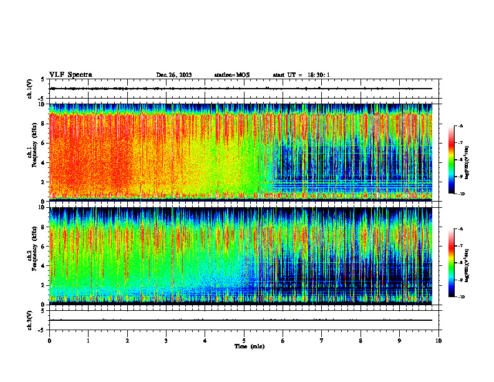Image resolution: width=494 pixels, height=382 pixels.
Task: Click the "-7" value on ch.2 color bar
Action: click(460, 246)
